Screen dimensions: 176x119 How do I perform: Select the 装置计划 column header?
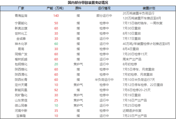[149, 8]
